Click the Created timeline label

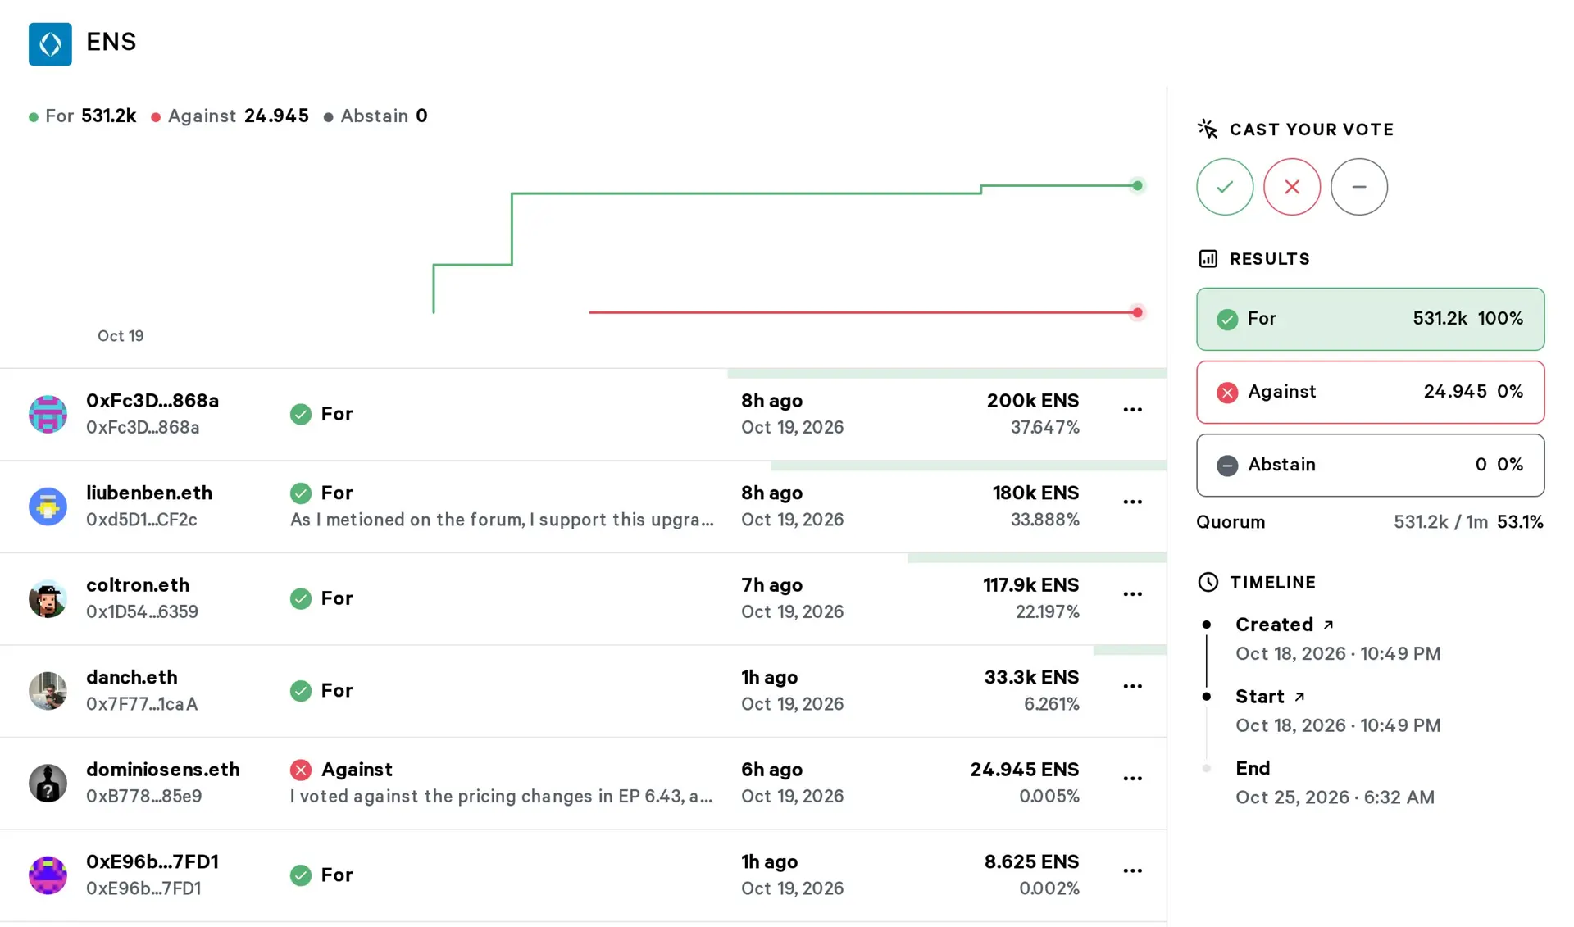pyautogui.click(x=1274, y=625)
